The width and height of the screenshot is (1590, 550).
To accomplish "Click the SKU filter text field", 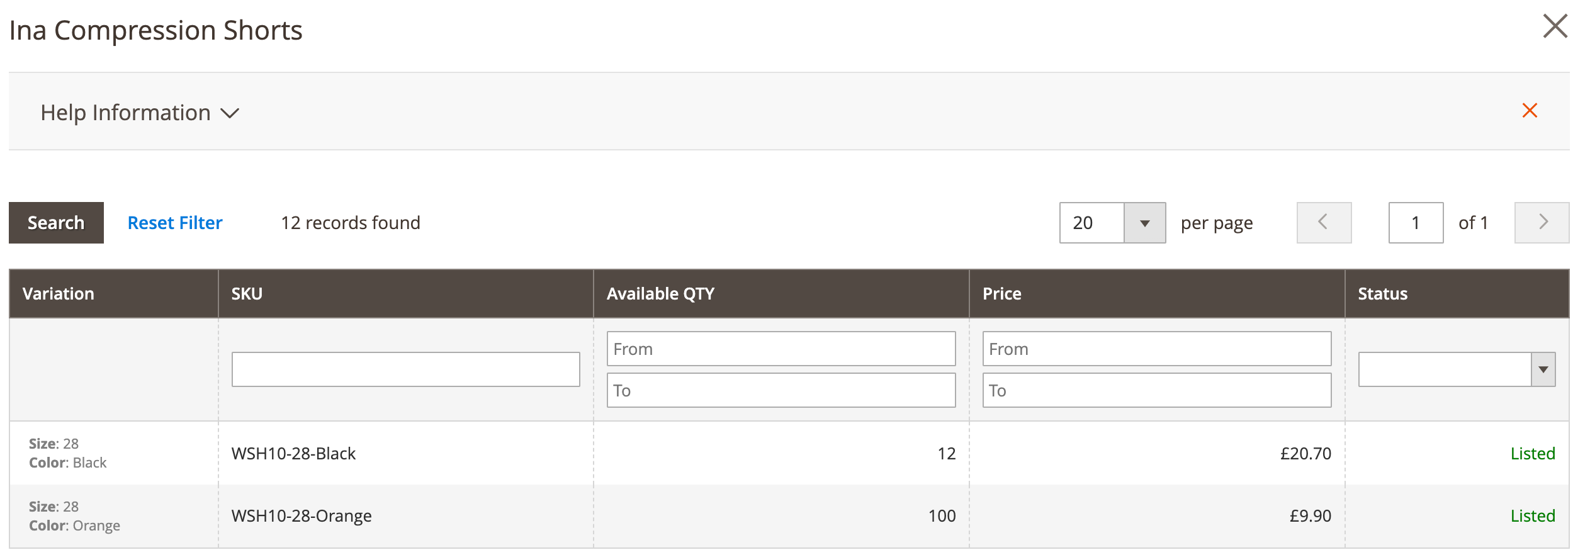I will click(406, 369).
